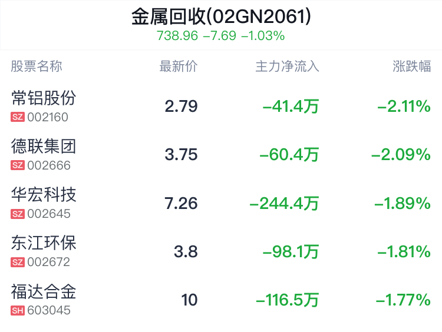Click the index value 738.96

point(177,36)
